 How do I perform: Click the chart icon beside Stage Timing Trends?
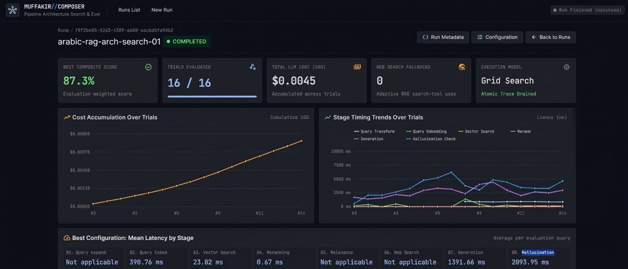(x=328, y=117)
